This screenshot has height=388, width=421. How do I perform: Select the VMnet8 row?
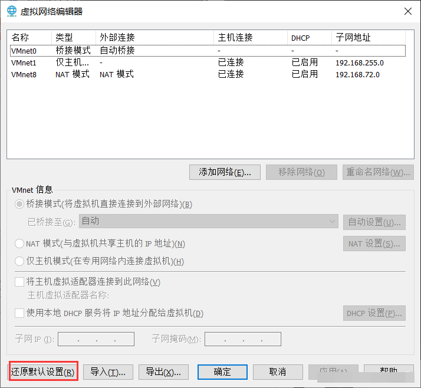(208, 74)
